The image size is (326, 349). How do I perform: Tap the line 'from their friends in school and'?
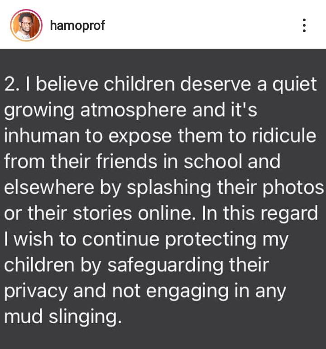tap(142, 161)
